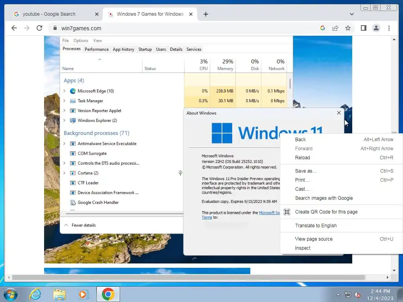Viewport: 403px width, 302px height.
Task: Click the Google icon in address bar
Action: pos(323,28)
